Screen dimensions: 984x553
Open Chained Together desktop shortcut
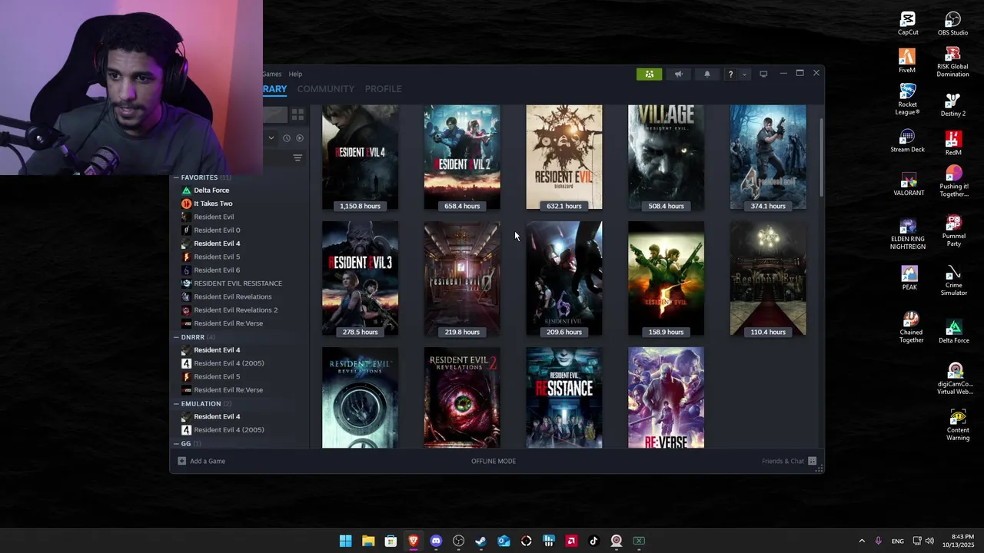pos(911,327)
